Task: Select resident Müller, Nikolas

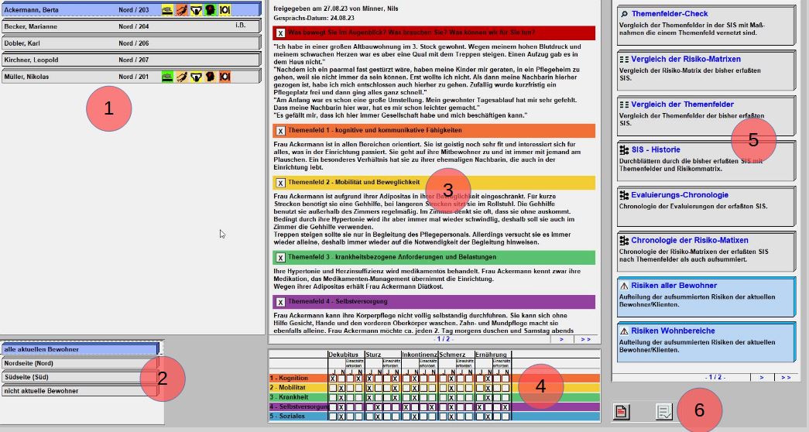Action: [131, 77]
